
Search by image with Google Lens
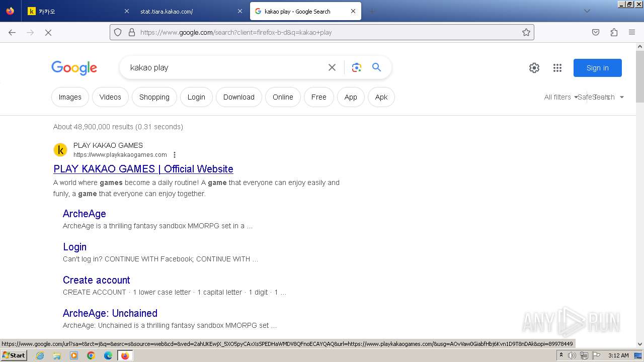[x=357, y=67]
